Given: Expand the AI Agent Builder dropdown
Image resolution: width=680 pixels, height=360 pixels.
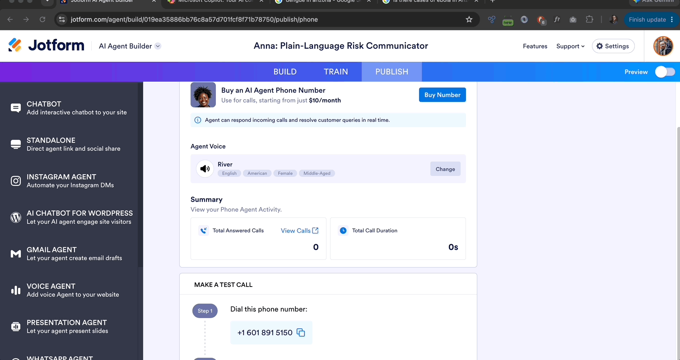Looking at the screenshot, I should (158, 46).
